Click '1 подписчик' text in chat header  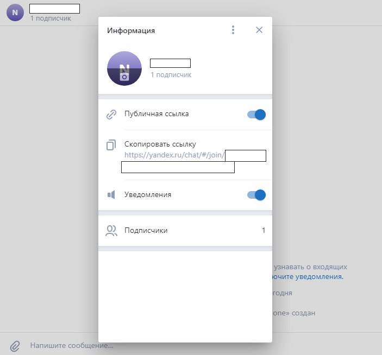click(51, 18)
